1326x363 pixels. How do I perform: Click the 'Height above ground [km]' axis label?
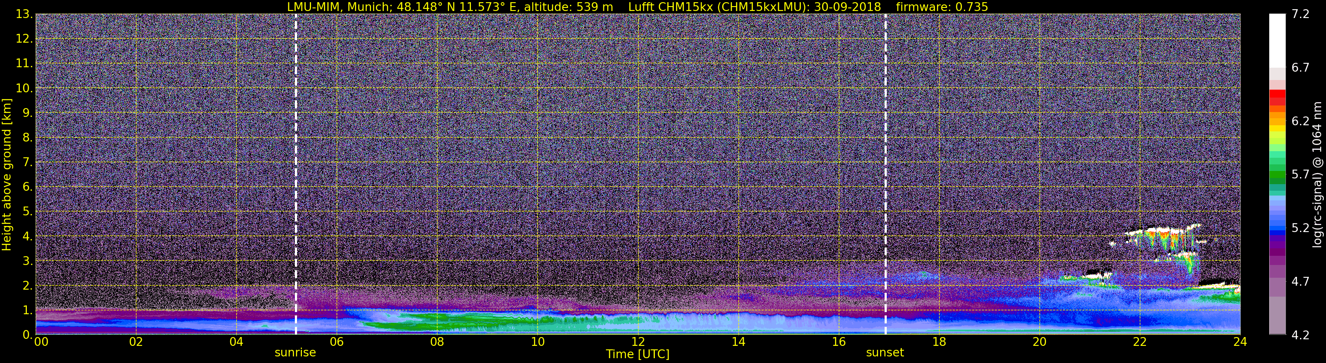7,174
